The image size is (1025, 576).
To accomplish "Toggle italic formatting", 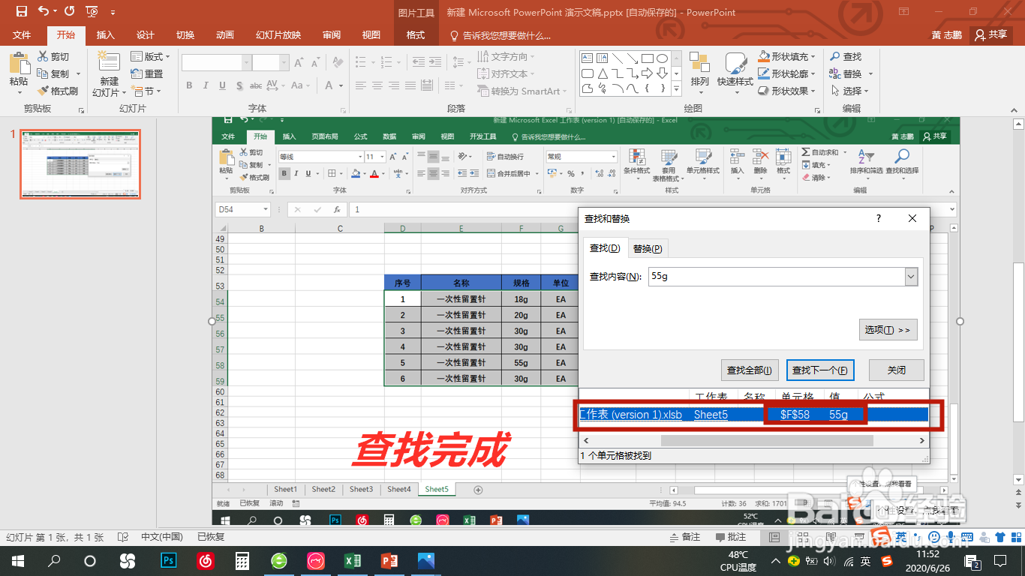I will click(206, 85).
